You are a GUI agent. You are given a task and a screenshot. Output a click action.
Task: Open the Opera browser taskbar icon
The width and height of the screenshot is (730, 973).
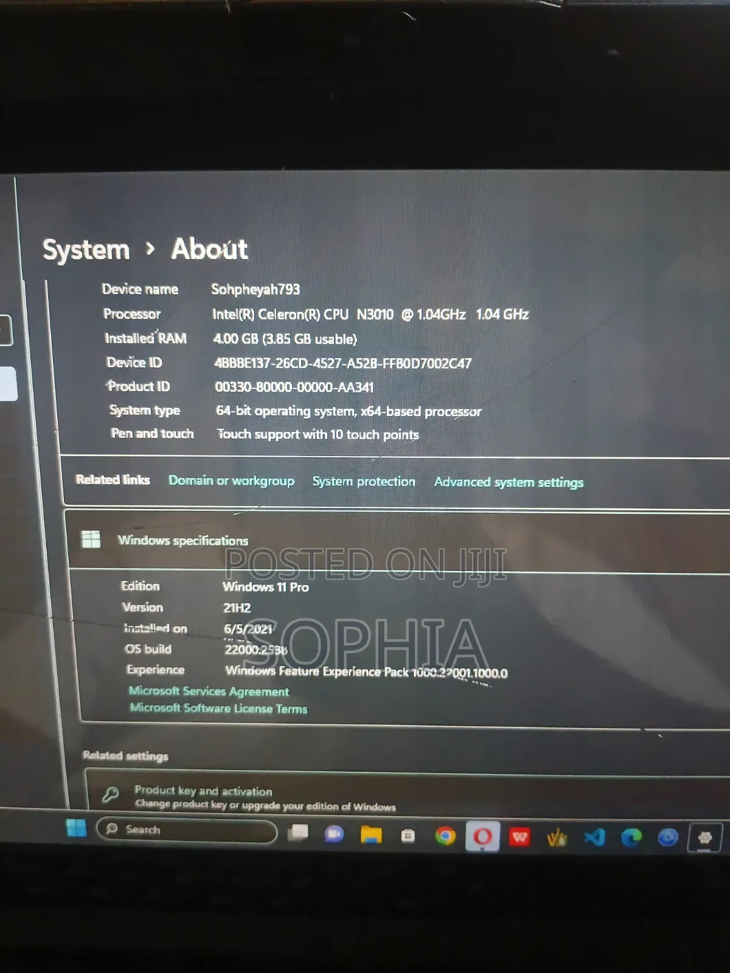point(482,837)
